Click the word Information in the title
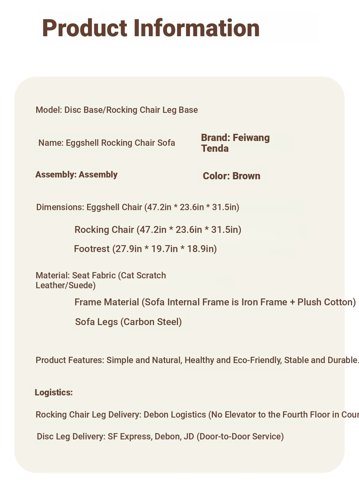Viewport: 359px width, 487px height. tap(197, 28)
